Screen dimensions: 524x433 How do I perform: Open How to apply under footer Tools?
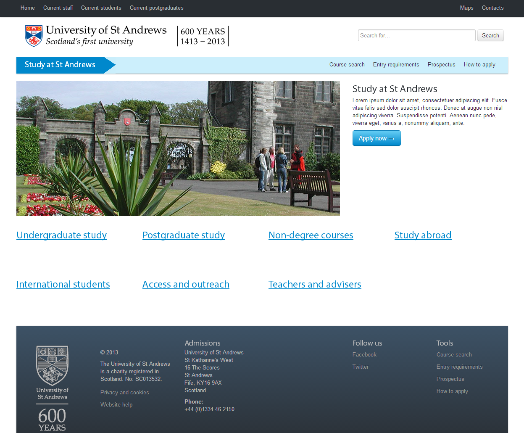[452, 391]
